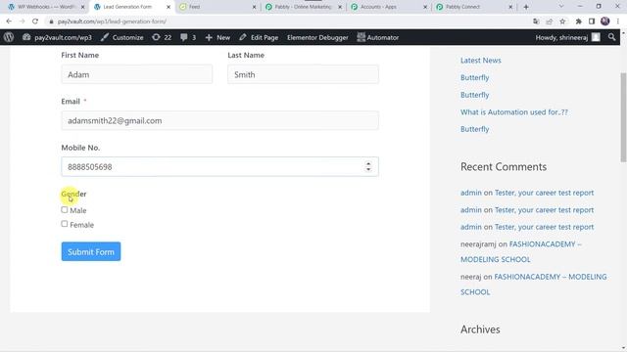This screenshot has width=627, height=352.
Task: Open first Tester, your career test report
Action: [545, 193]
